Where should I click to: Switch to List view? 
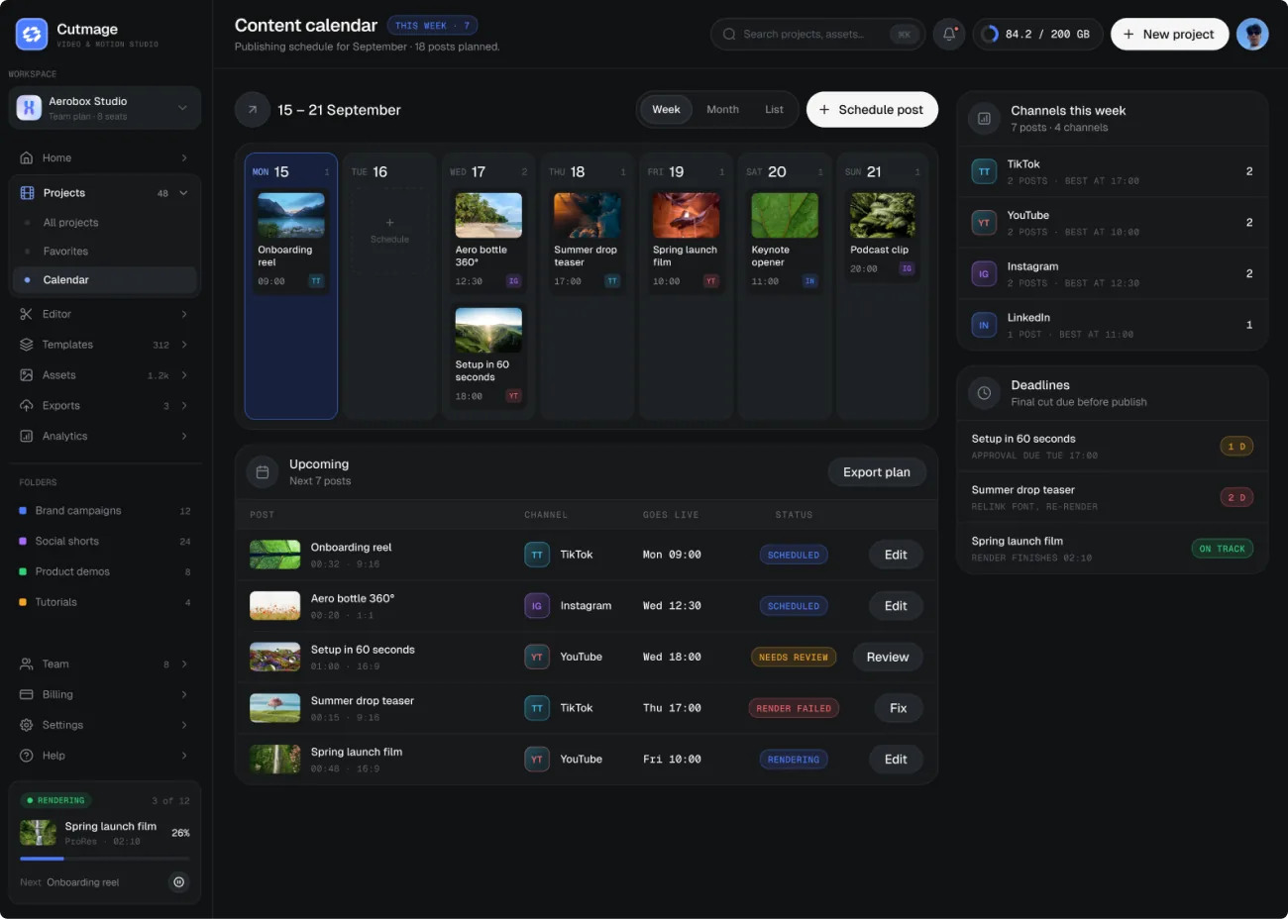[x=774, y=110]
